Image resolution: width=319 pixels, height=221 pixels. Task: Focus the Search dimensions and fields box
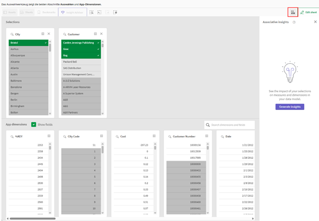coord(229,125)
